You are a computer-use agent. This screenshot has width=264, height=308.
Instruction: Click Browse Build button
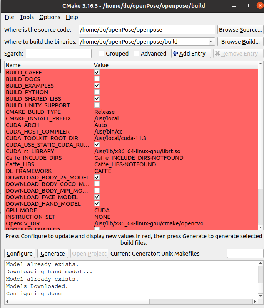click(240, 42)
